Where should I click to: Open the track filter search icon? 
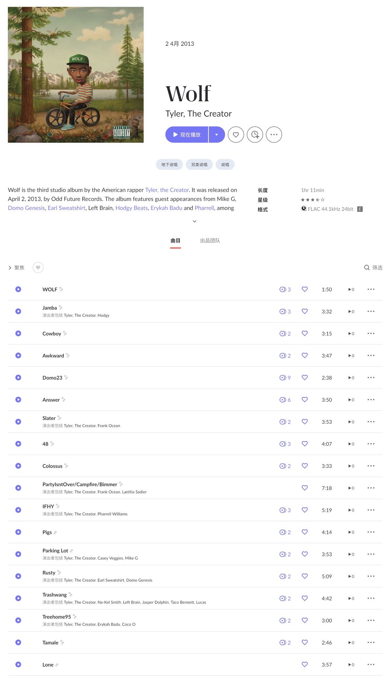coord(367,268)
